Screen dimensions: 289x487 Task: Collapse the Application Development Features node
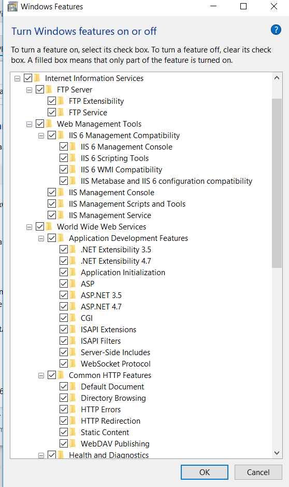pos(41,238)
